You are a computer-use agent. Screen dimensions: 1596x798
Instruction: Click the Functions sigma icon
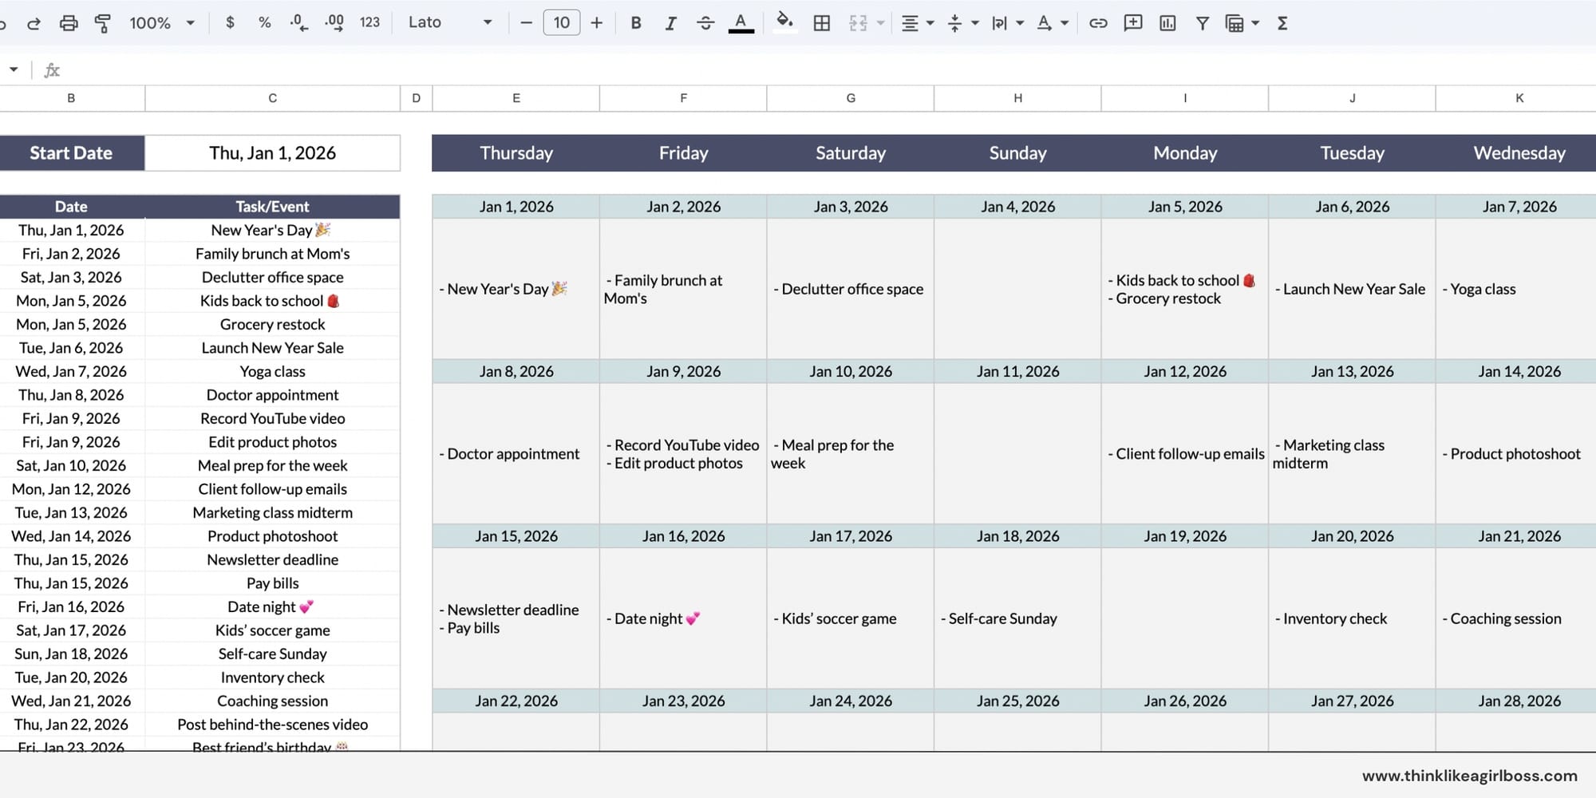coord(1282,23)
